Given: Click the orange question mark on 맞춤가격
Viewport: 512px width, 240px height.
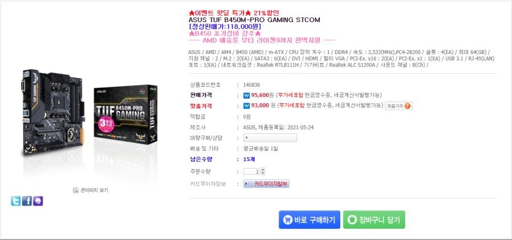Looking at the screenshot, I should [407, 106].
